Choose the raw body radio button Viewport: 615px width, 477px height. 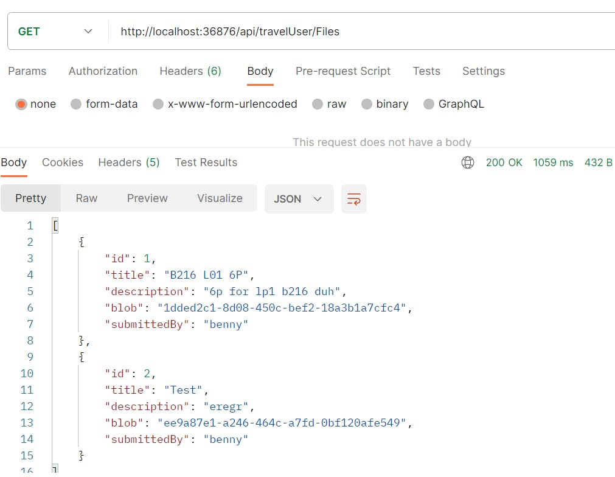click(318, 104)
